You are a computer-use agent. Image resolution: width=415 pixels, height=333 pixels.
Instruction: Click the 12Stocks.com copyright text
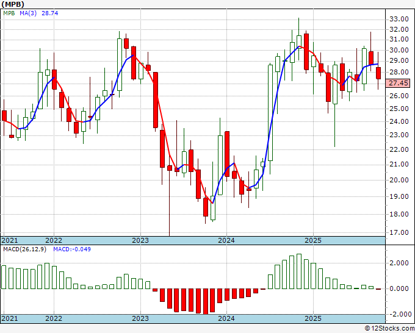click(389, 329)
